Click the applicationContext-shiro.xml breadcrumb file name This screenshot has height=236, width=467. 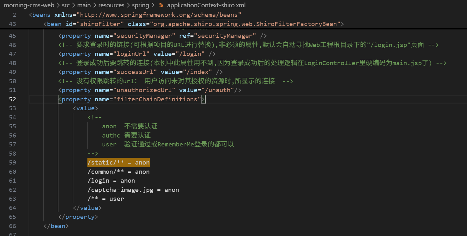pyautogui.click(x=206, y=5)
